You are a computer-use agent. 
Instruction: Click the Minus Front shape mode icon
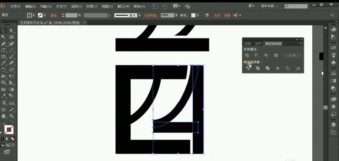pos(257,55)
